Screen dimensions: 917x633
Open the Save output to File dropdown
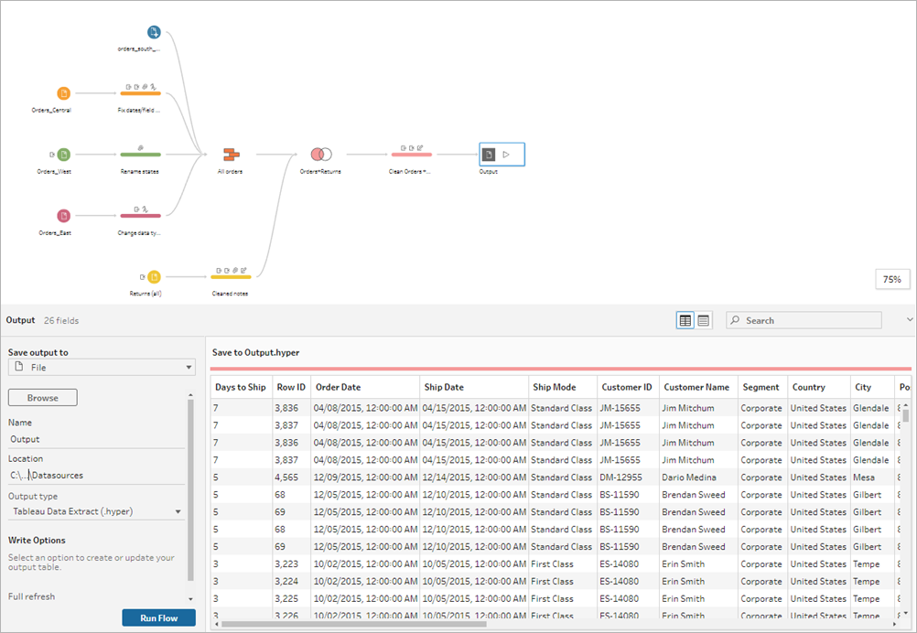102,367
